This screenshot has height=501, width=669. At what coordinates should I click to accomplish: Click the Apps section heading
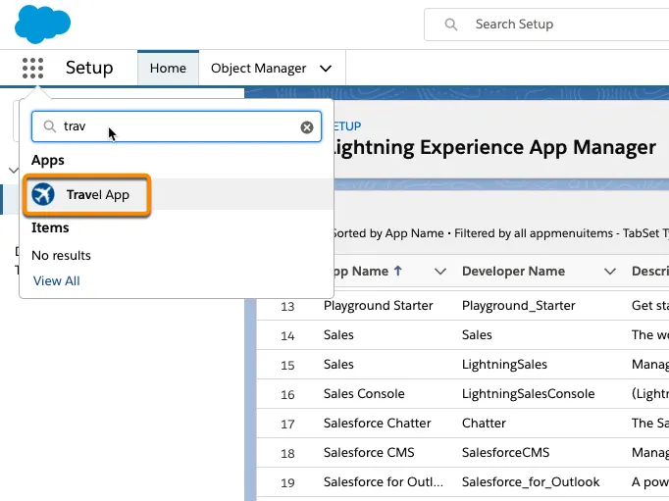(x=48, y=161)
